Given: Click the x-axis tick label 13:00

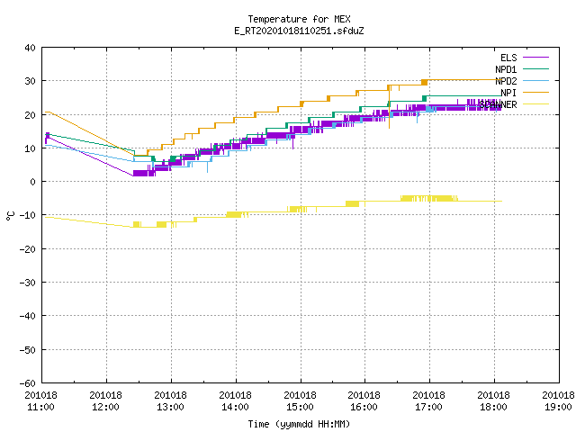Looking at the screenshot, I should point(170,407).
